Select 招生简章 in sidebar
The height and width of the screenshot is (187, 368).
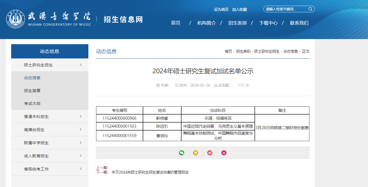click(32, 91)
